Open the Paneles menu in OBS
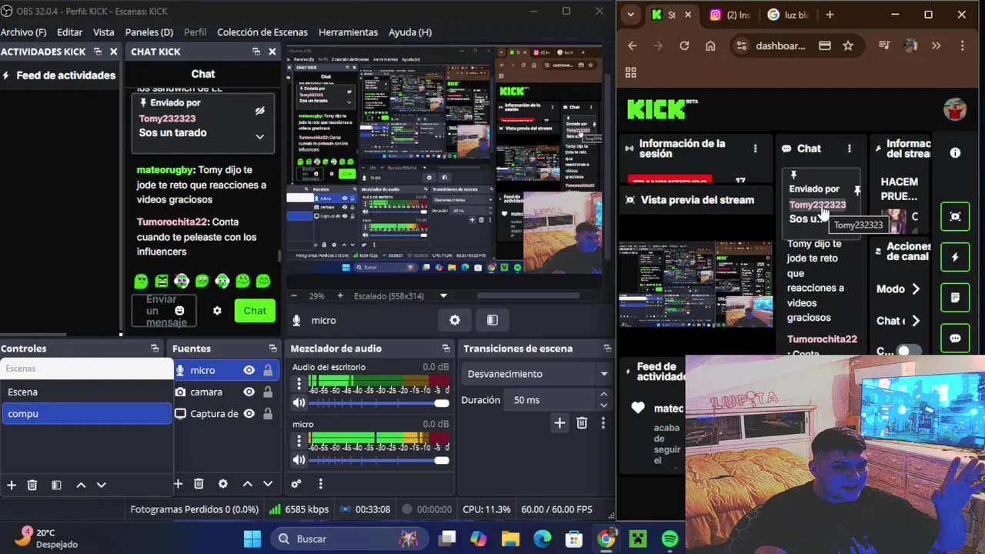 tap(149, 32)
